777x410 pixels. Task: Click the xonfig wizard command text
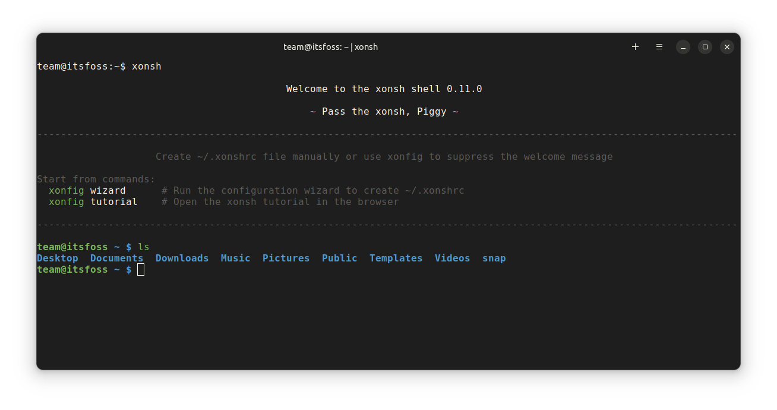coord(87,190)
